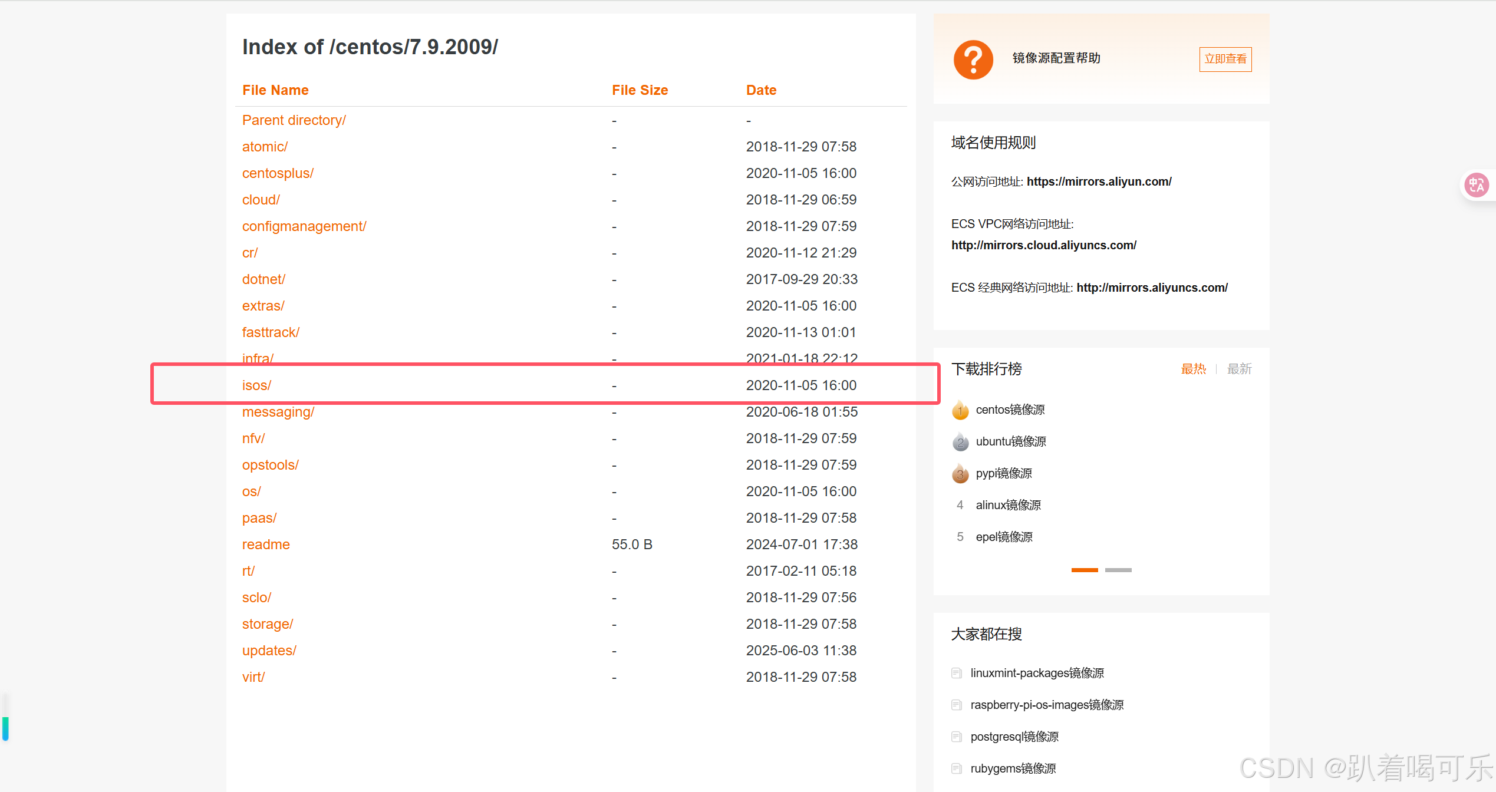Click the gold rank 1 medal icon
1496x792 pixels.
[960, 410]
